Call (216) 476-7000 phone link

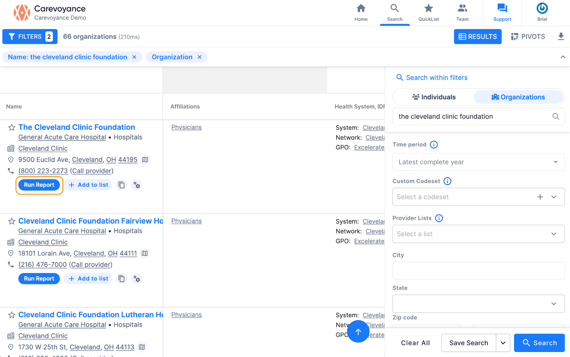(x=42, y=265)
